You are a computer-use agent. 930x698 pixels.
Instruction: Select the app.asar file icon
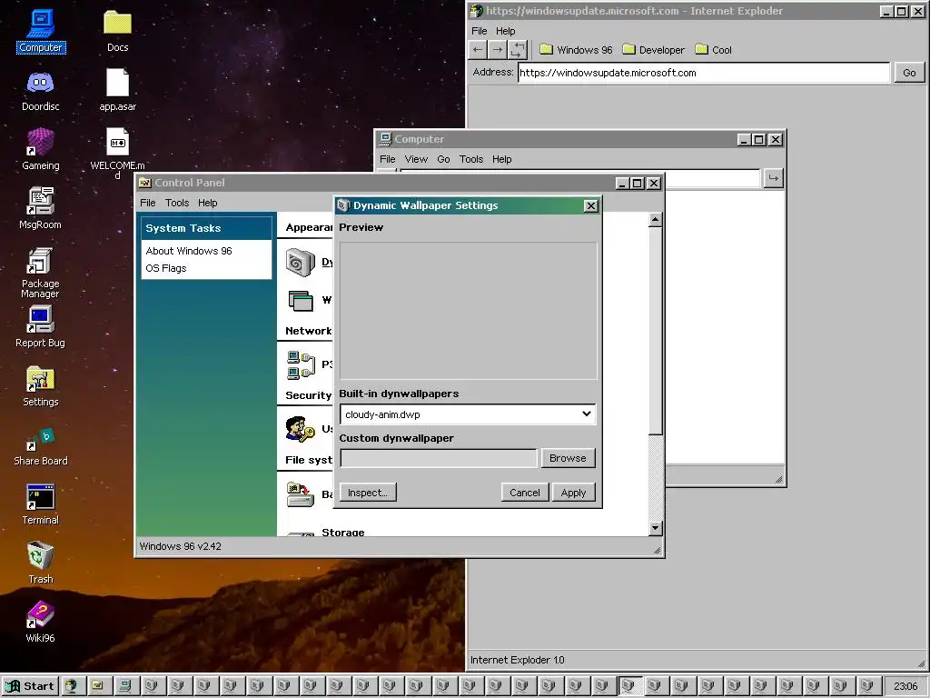[x=117, y=90]
